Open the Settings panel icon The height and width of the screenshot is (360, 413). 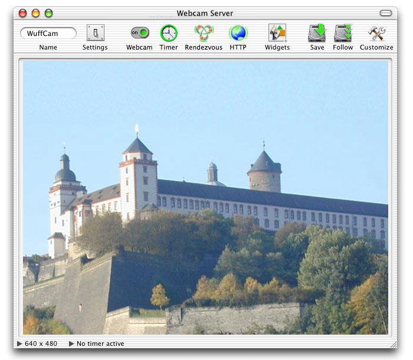click(95, 33)
